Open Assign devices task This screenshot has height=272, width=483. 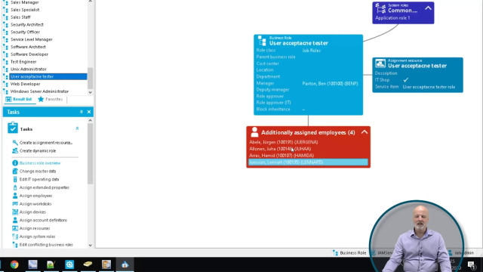point(32,212)
